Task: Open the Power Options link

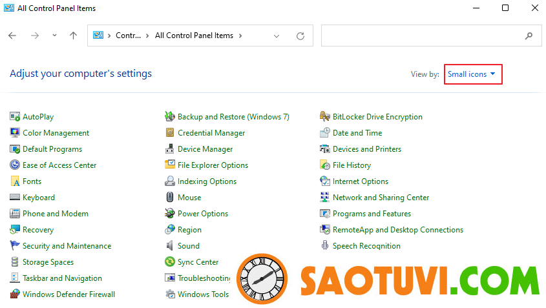Action: tap(203, 213)
